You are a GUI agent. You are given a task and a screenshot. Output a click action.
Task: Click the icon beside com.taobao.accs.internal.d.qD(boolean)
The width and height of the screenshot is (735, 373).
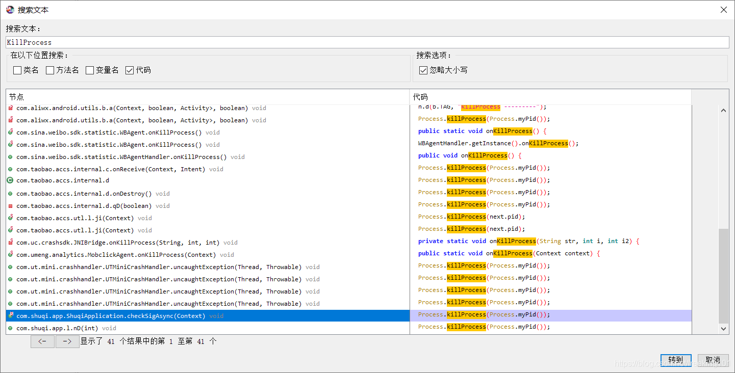[x=10, y=206]
